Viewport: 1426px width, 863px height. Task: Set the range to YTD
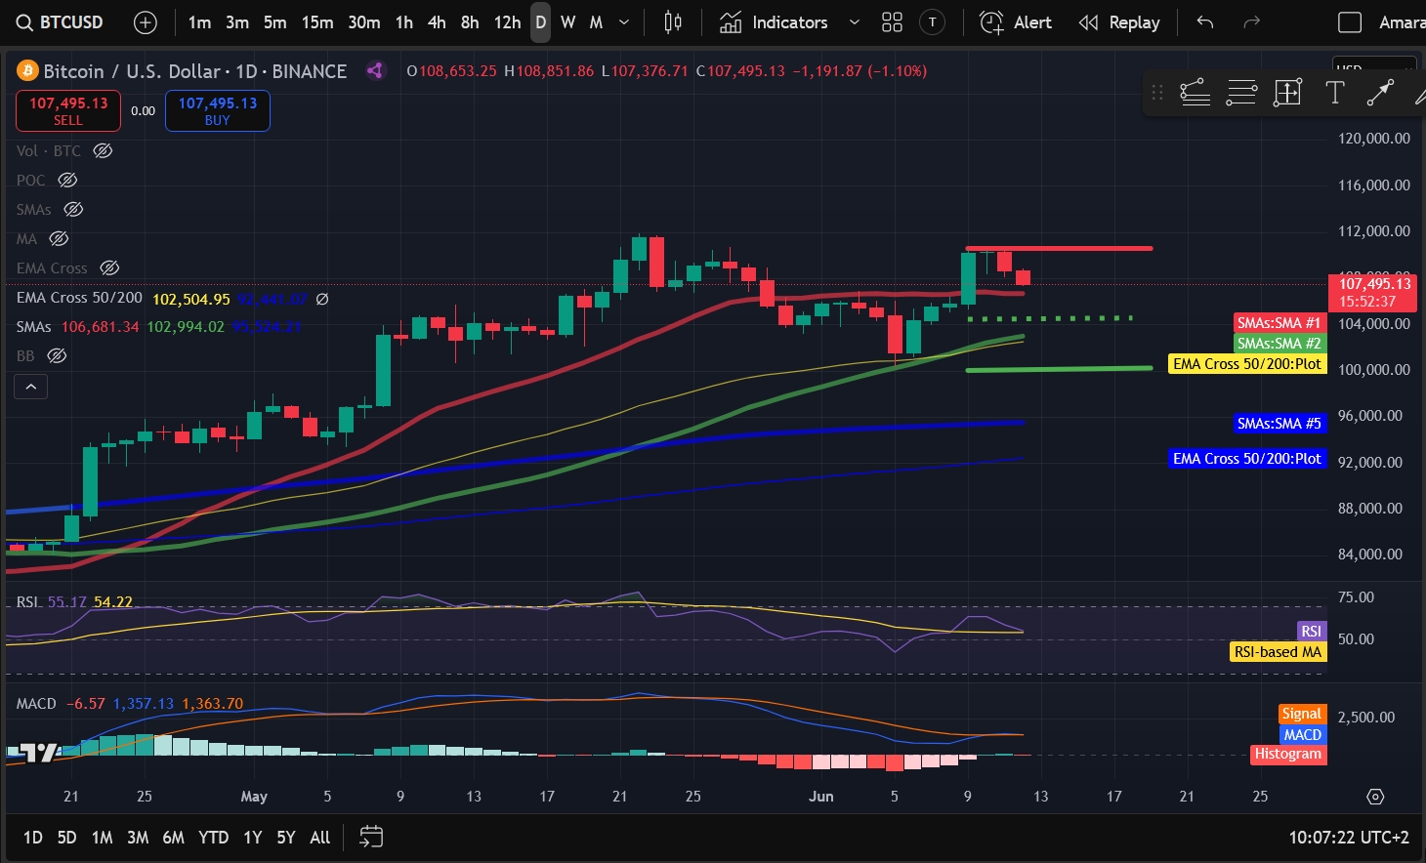click(x=213, y=838)
